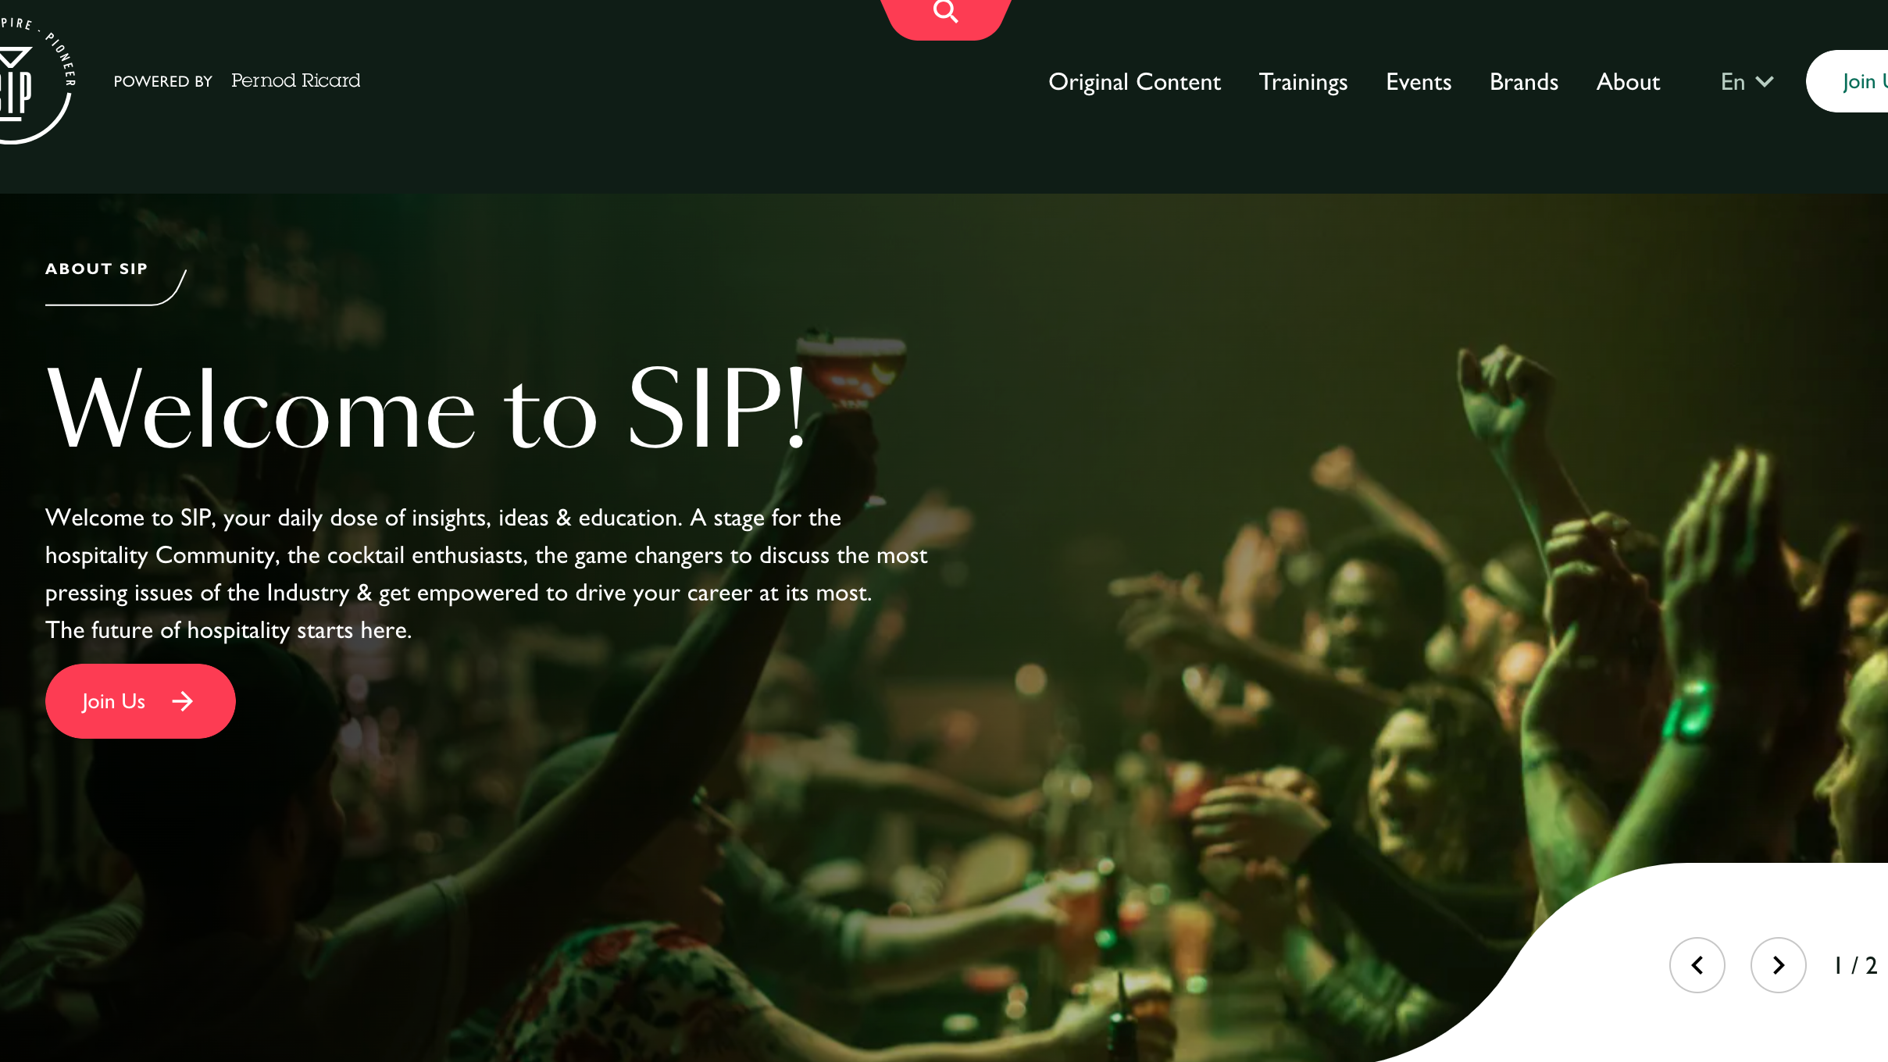Open the Trainings menu item

click(1303, 82)
